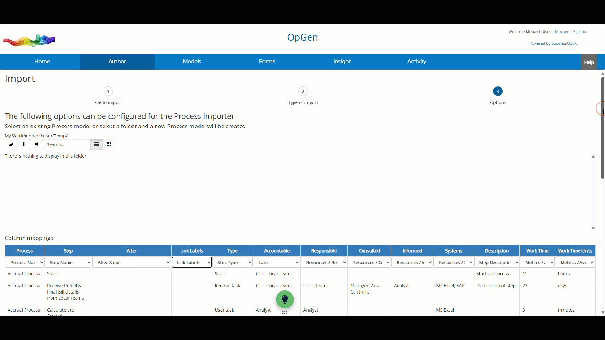
Task: Click wizard step 2 circle
Action: pyautogui.click(x=303, y=92)
